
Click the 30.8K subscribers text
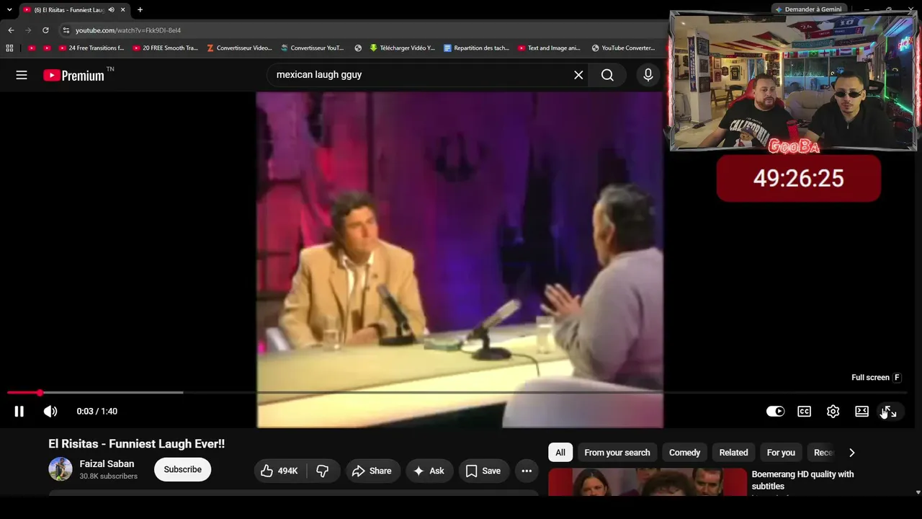coord(109,476)
